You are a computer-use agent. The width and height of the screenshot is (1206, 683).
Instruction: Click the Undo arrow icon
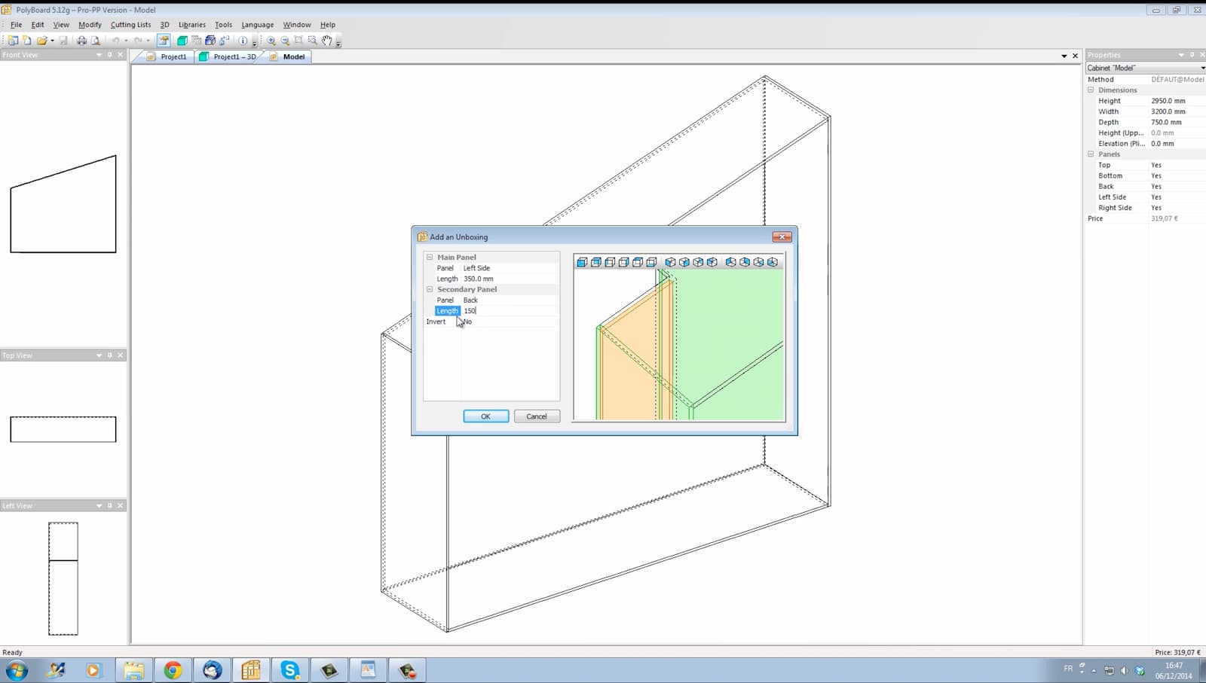point(116,41)
